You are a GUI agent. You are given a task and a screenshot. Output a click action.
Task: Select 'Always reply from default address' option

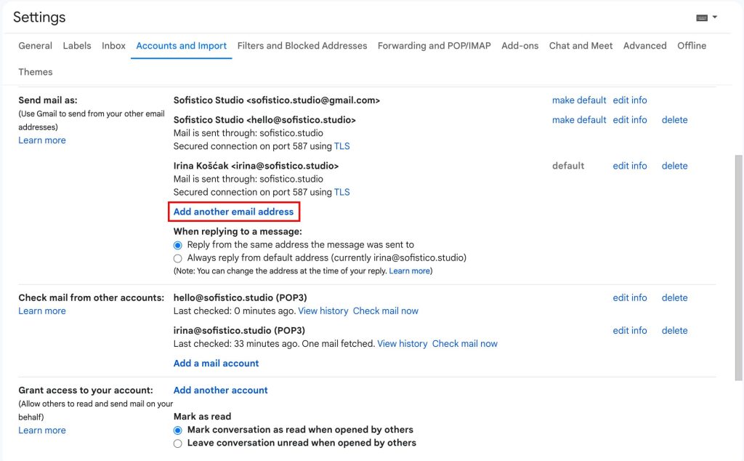pyautogui.click(x=178, y=258)
